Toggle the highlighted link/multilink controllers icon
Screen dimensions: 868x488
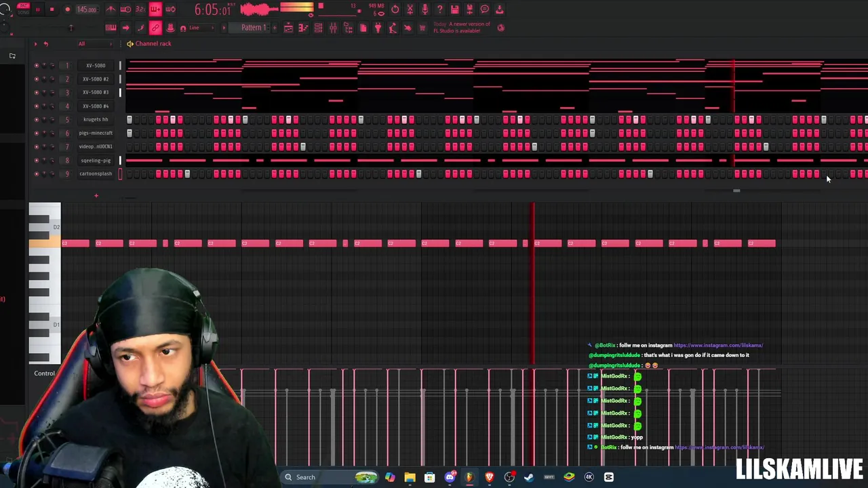point(155,28)
